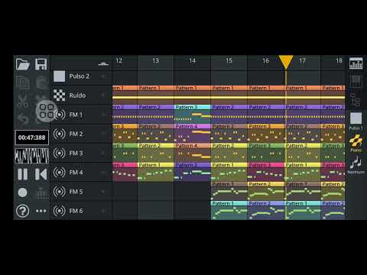
Task: Toggle mute on the Pulso 2 track
Action: 103,76
